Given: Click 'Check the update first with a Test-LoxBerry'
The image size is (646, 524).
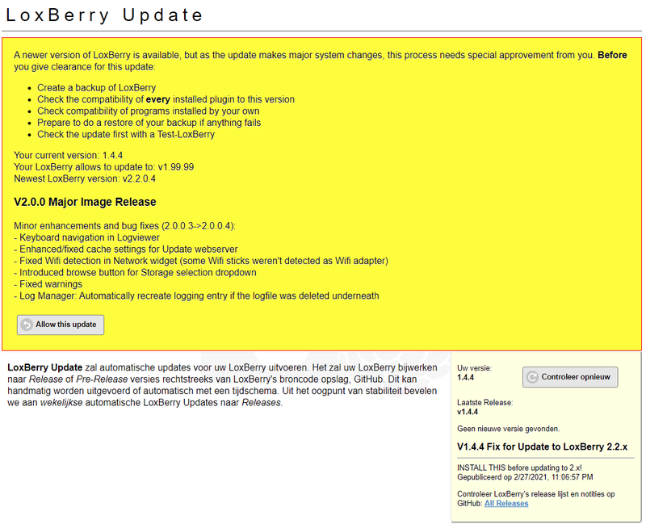Looking at the screenshot, I should tap(126, 134).
